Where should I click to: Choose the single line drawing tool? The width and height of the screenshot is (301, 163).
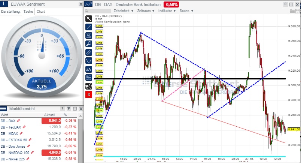tap(88, 27)
